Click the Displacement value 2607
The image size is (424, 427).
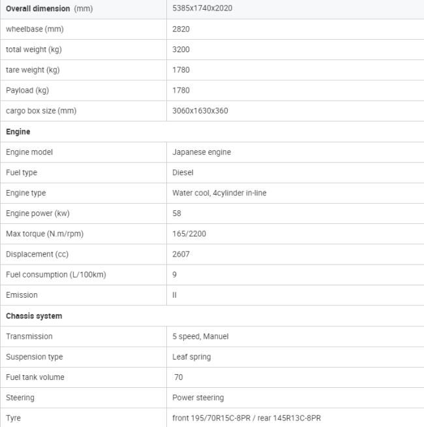tap(181, 254)
